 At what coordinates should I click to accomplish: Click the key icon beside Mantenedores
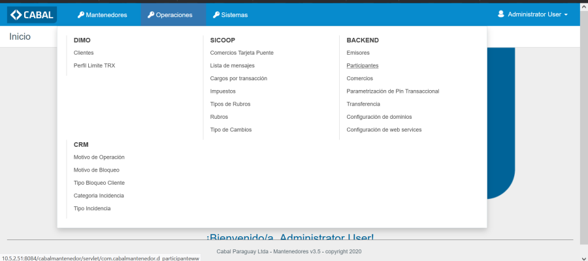pyautogui.click(x=80, y=15)
